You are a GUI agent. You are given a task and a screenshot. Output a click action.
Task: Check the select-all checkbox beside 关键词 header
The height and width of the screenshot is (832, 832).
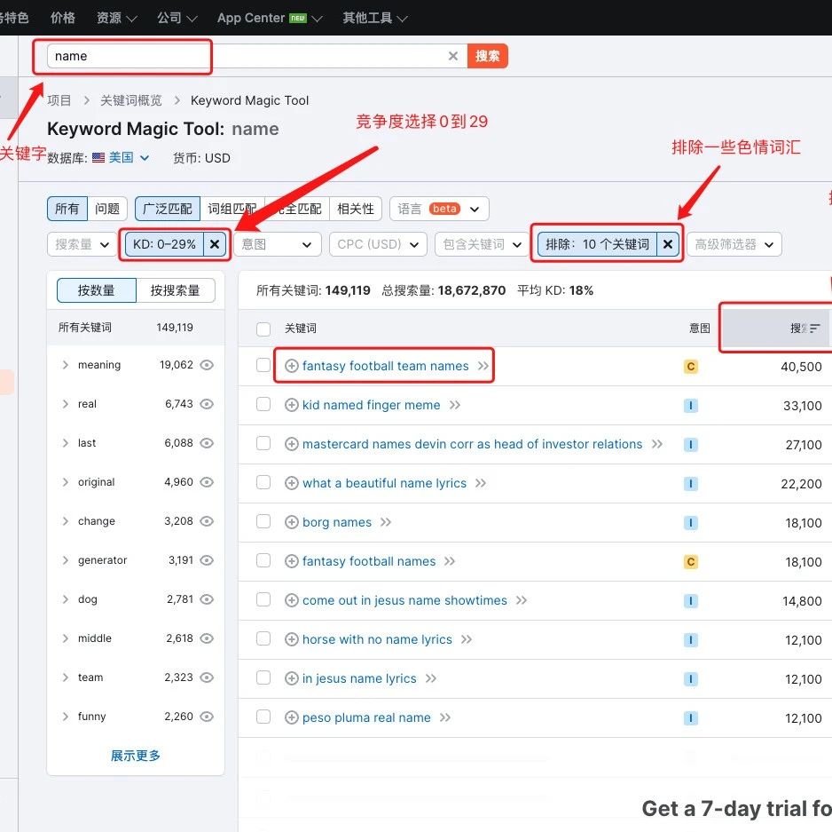(x=263, y=329)
